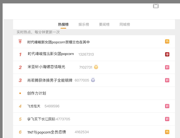Open topic TNT与popcorn全员恋情
This screenshot has height=138, width=180.
[x=47, y=132]
